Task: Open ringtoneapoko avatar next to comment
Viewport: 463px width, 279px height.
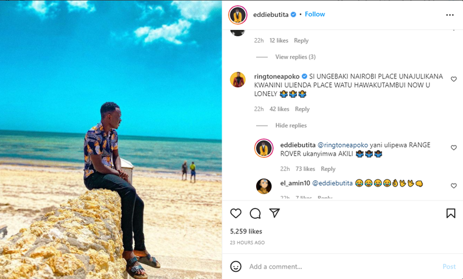Action: pyautogui.click(x=238, y=80)
